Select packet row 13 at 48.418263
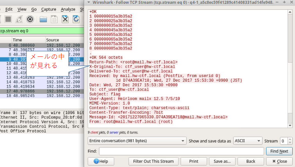The image size is (295, 167). (42, 77)
